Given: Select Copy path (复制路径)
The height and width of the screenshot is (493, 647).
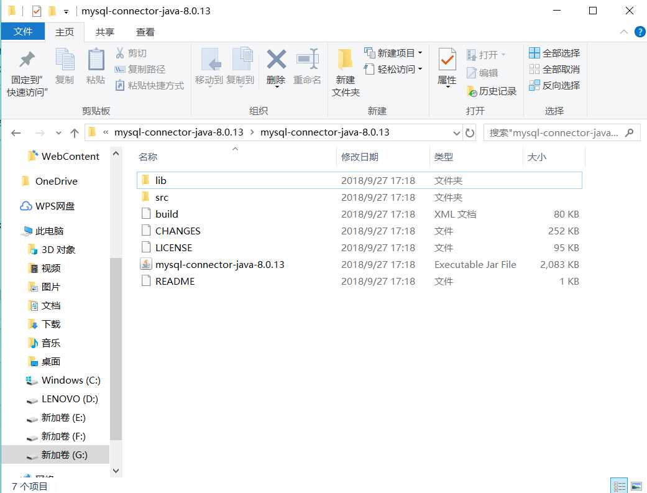Looking at the screenshot, I should (140, 70).
